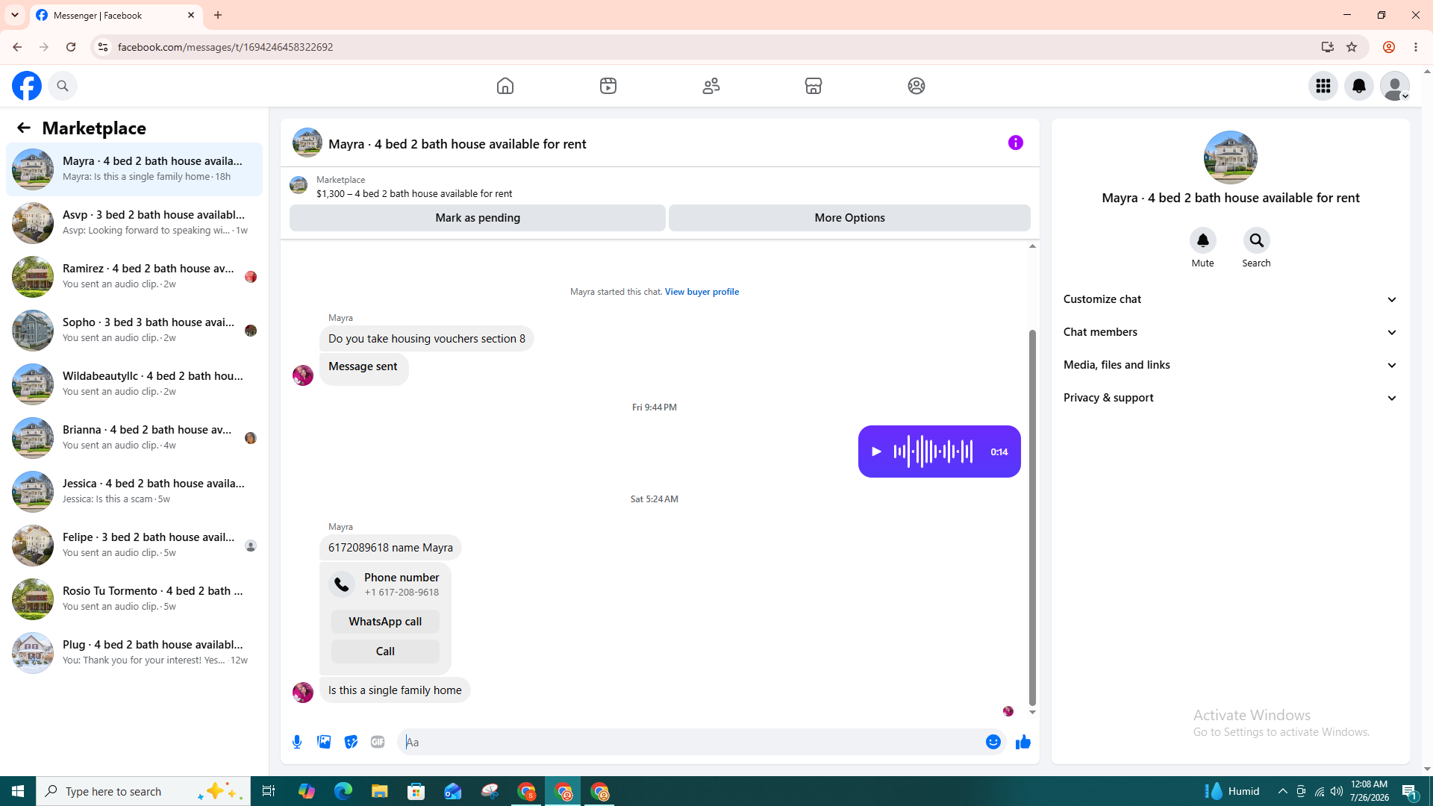
Task: Go to Home feed icon
Action: tap(505, 86)
